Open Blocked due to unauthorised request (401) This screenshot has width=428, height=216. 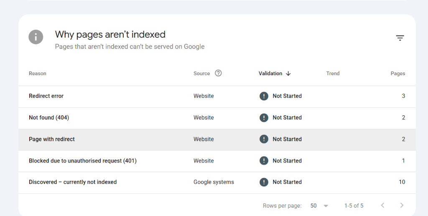(x=217, y=161)
